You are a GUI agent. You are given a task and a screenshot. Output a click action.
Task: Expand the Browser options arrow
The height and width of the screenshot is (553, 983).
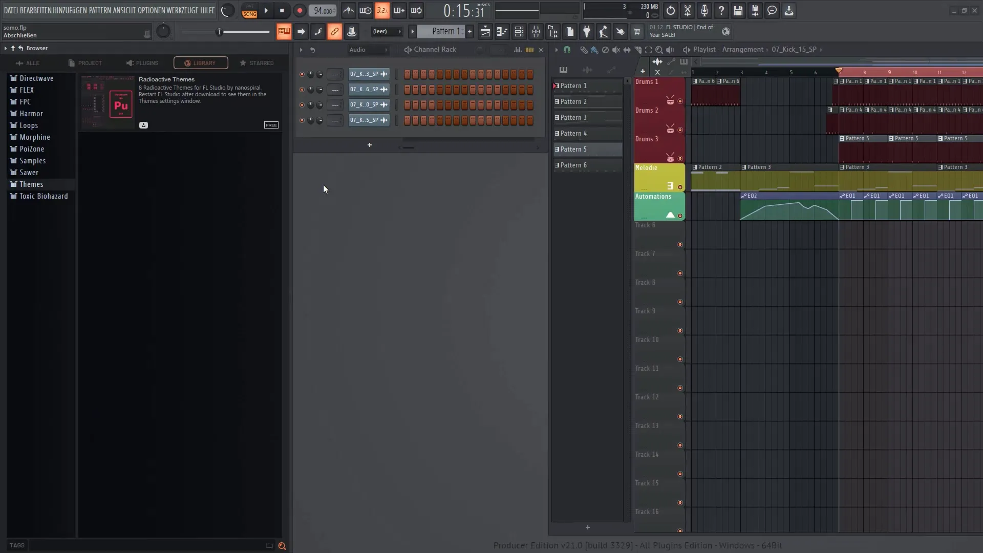pos(5,48)
